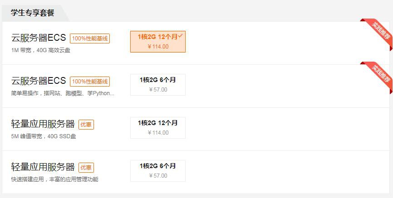The image size is (393, 198).
Task: Click truncated 简单易操作，搭网站 description text
Action: [63, 93]
